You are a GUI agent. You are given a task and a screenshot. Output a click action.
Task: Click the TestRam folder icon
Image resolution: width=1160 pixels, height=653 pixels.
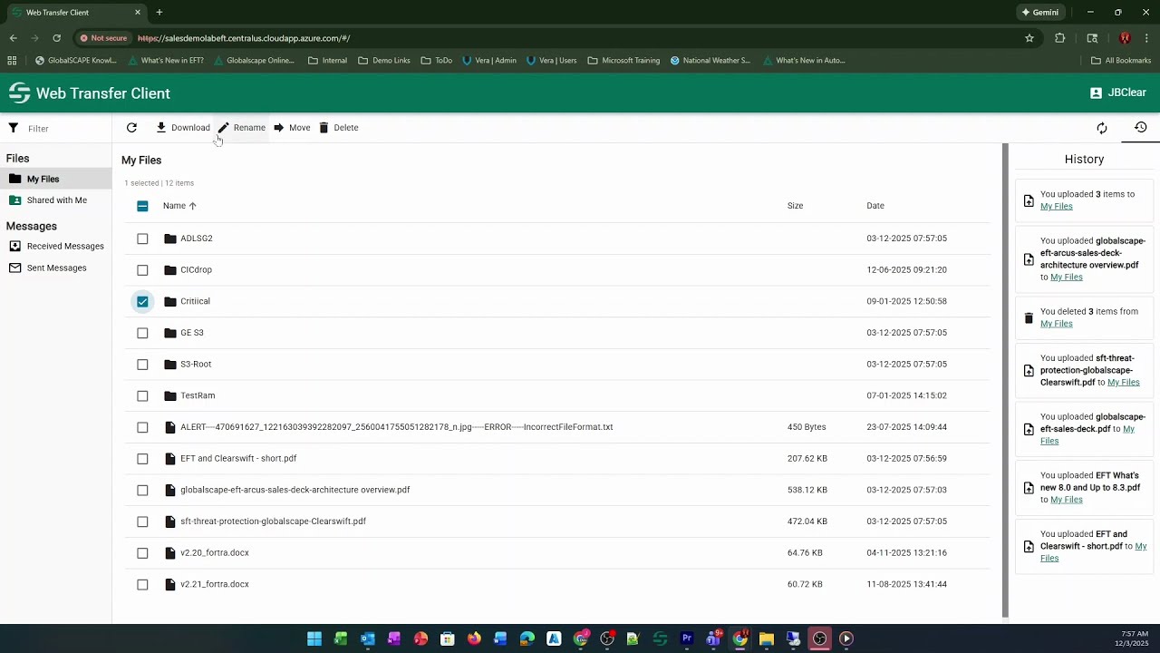click(x=170, y=395)
